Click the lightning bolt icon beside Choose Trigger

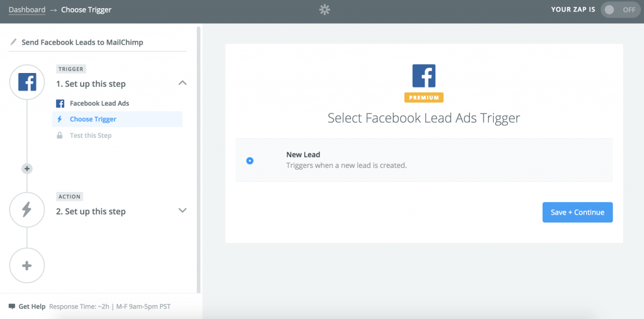tap(60, 119)
